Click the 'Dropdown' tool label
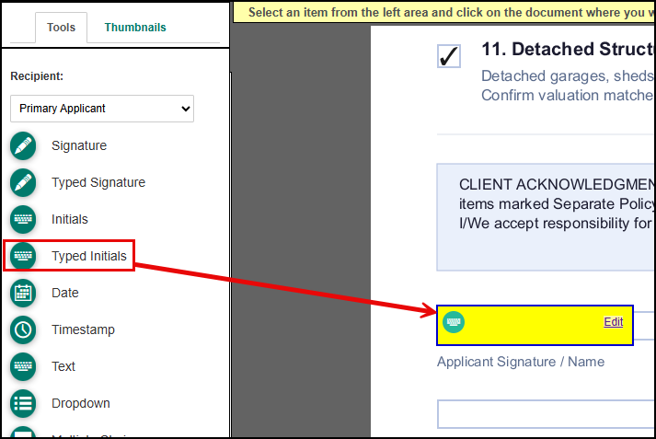 click(81, 403)
